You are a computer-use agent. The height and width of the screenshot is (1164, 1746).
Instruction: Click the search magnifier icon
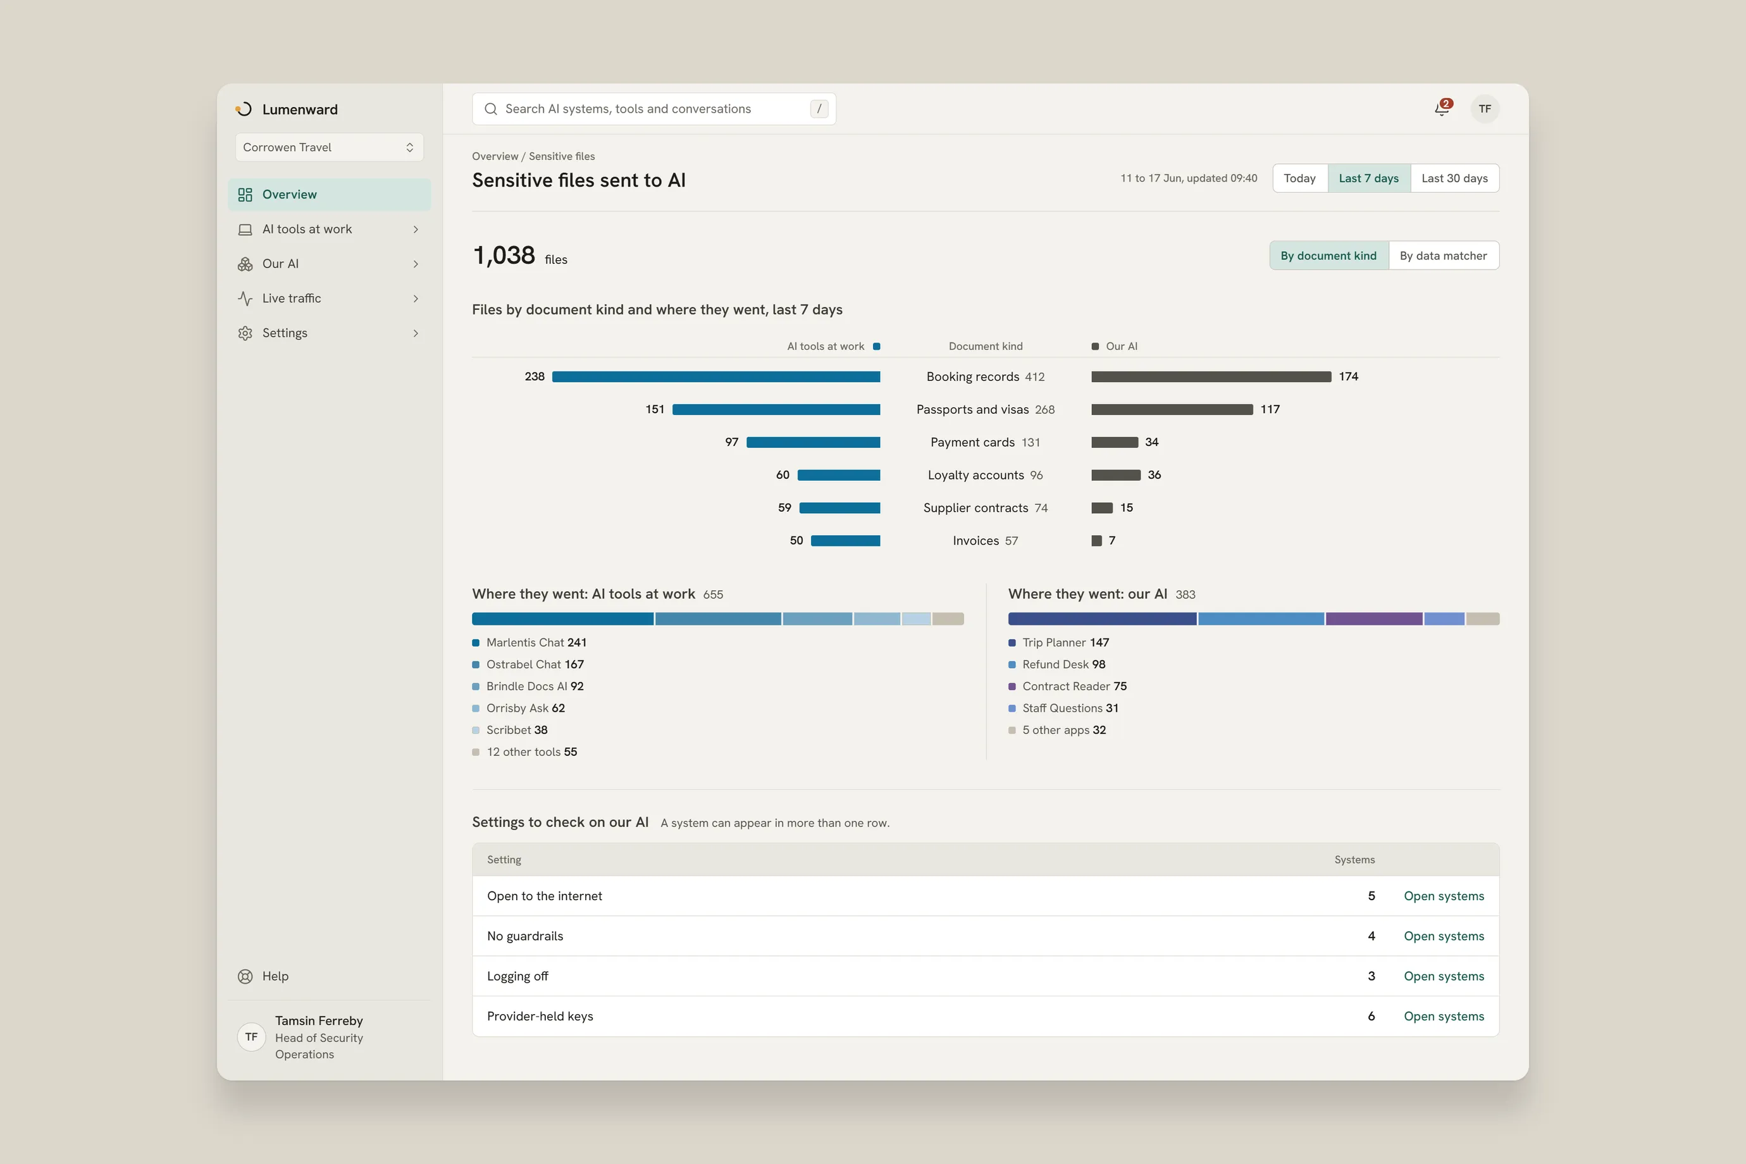tap(491, 109)
